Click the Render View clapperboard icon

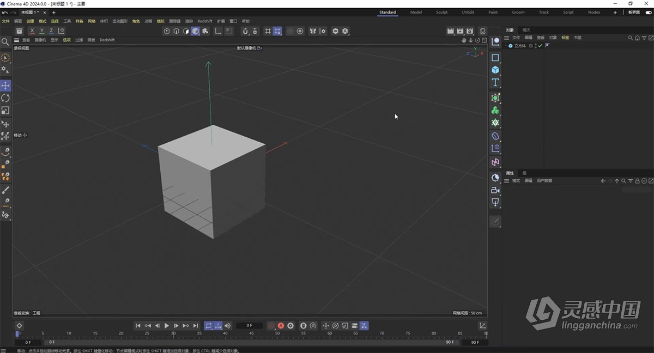pos(451,31)
